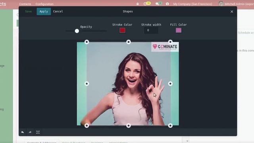Image resolution: width=254 pixels, height=143 pixels.
Task: Cancel the shape editing
Action: (x=58, y=12)
